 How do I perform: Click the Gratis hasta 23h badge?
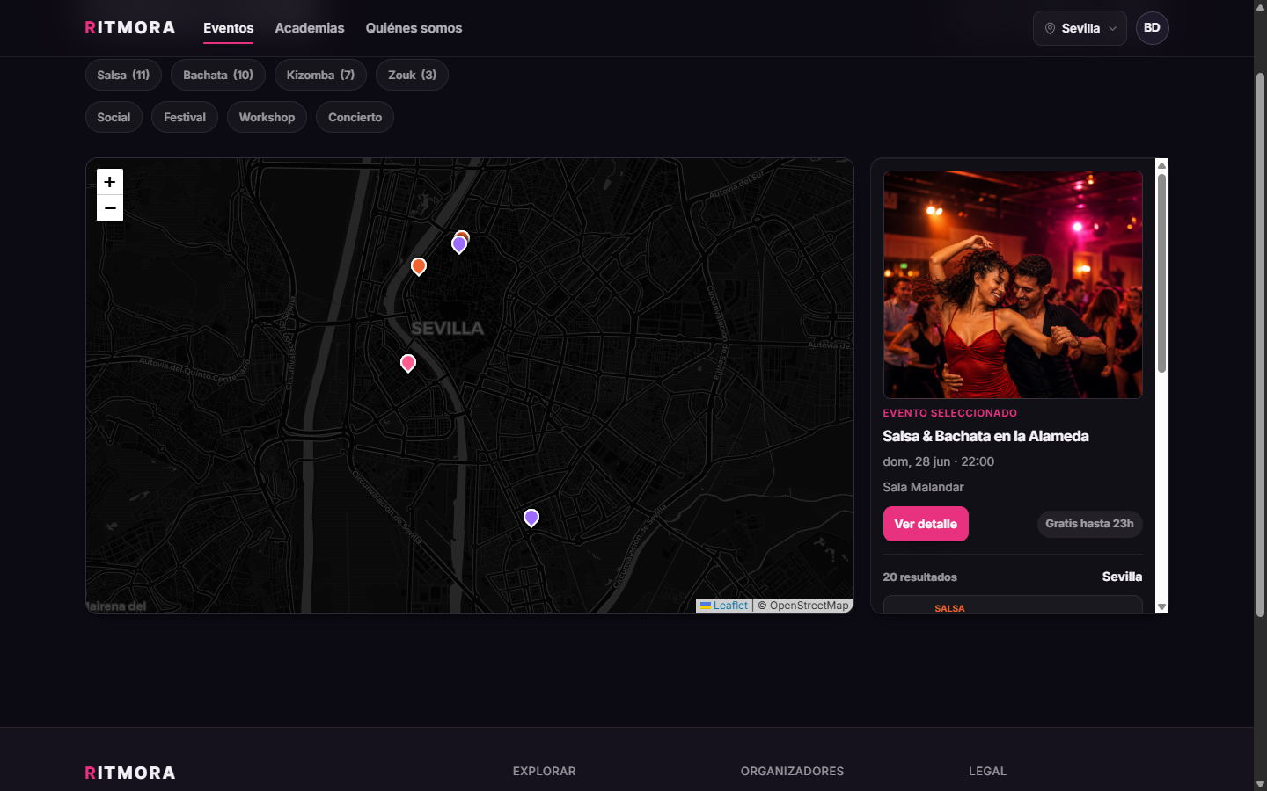coord(1089,524)
